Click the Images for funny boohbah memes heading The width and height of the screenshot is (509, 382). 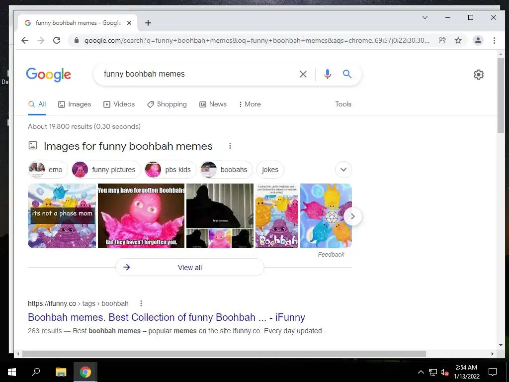pyautogui.click(x=128, y=146)
